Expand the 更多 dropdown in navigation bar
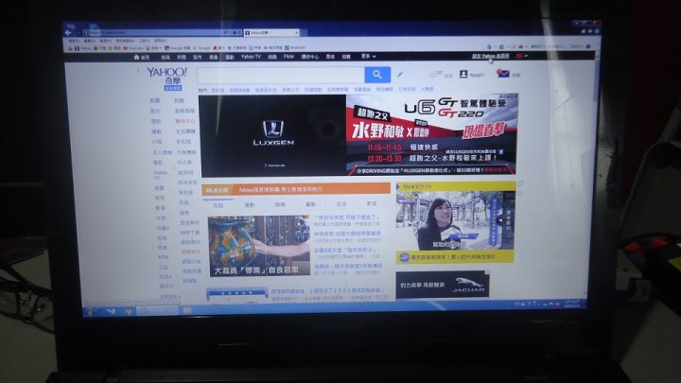This screenshot has height=383, width=681. (368, 57)
